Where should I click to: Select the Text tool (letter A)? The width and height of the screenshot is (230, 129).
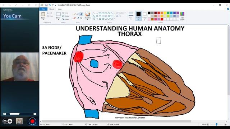[81, 14]
